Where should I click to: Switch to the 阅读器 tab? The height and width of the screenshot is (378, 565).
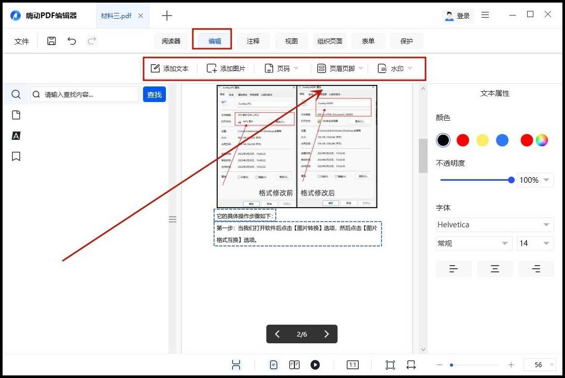[171, 41]
